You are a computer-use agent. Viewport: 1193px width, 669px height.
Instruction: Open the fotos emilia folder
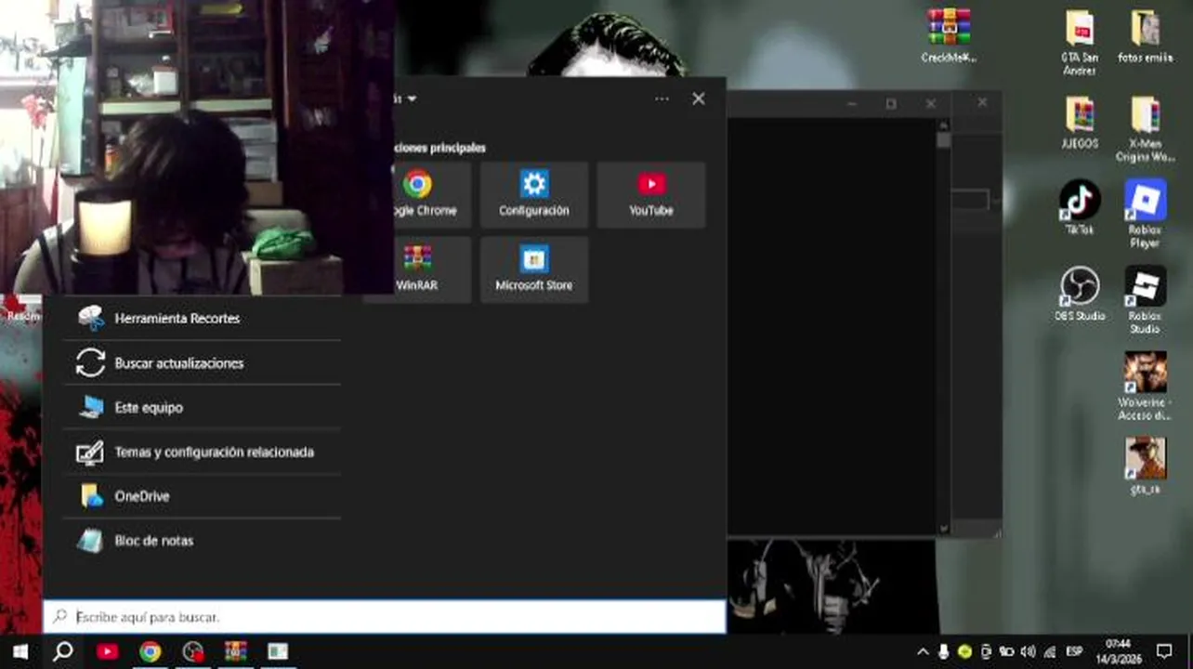coord(1145,36)
